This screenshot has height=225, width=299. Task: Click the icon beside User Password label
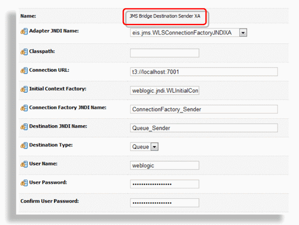[x=24, y=183]
